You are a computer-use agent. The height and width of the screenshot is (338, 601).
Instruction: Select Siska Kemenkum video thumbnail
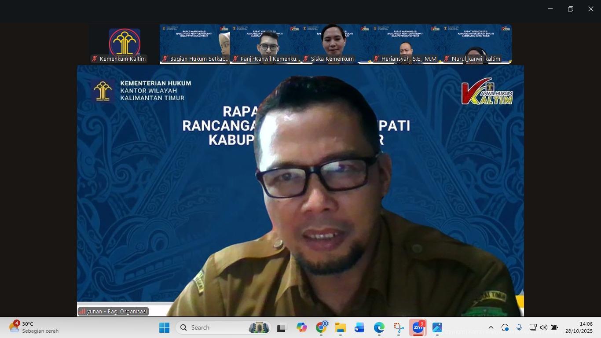tap(335, 44)
